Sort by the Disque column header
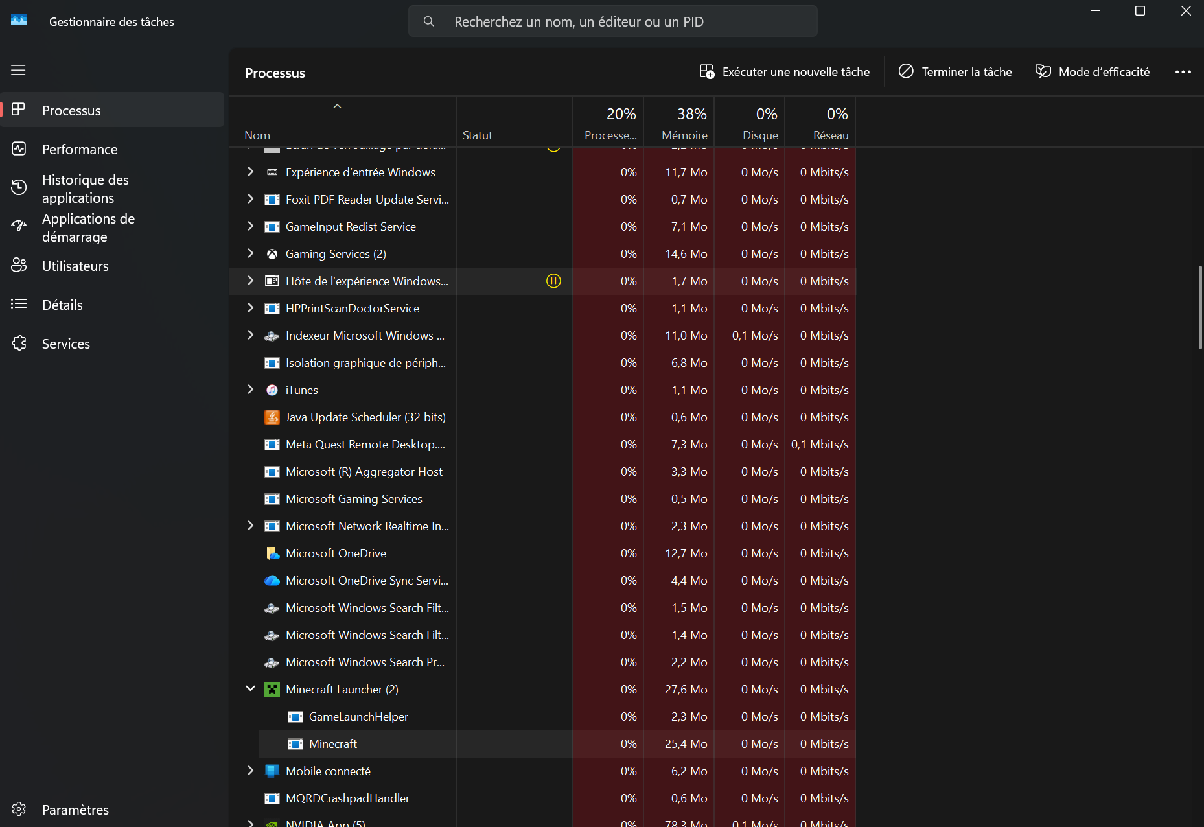Viewport: 1204px width, 827px height. tap(750, 122)
